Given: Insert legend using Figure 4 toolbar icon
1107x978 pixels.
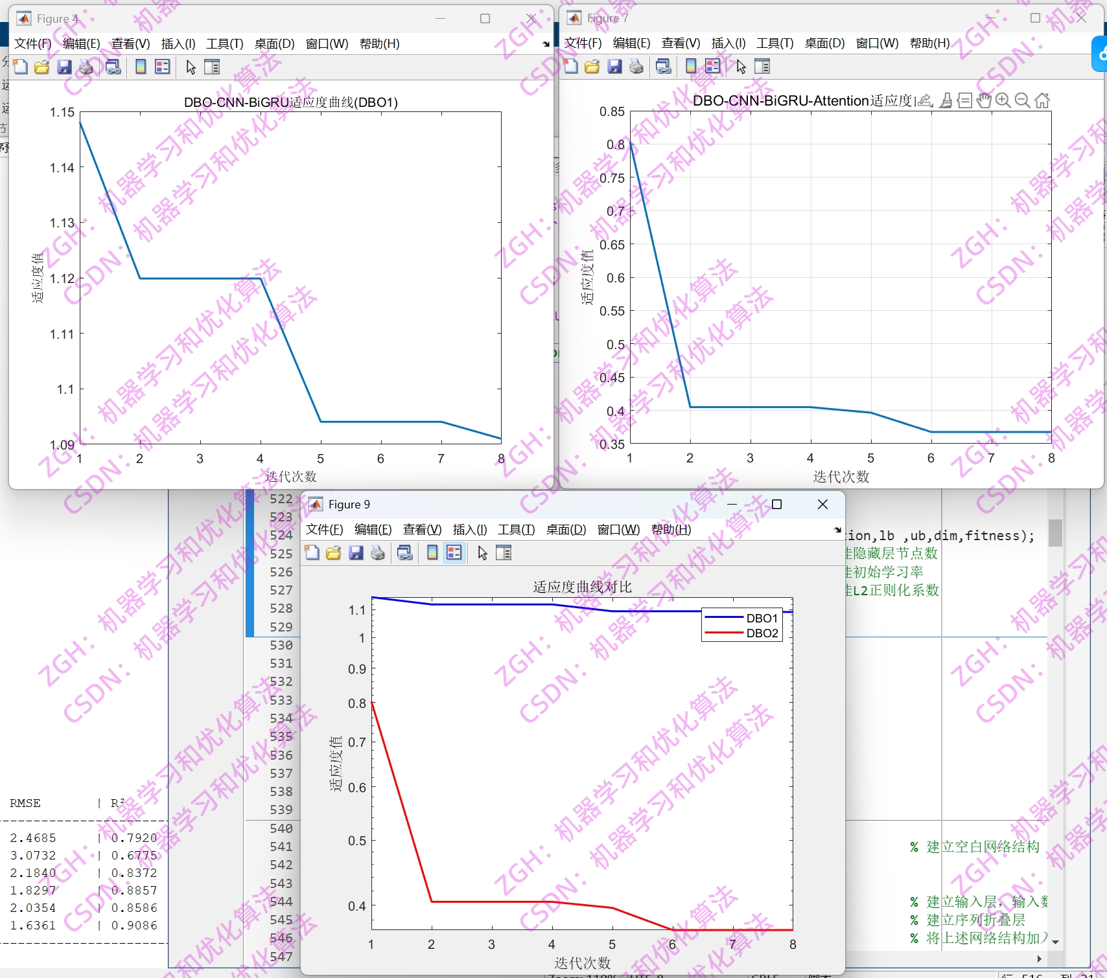Looking at the screenshot, I should pyautogui.click(x=163, y=67).
